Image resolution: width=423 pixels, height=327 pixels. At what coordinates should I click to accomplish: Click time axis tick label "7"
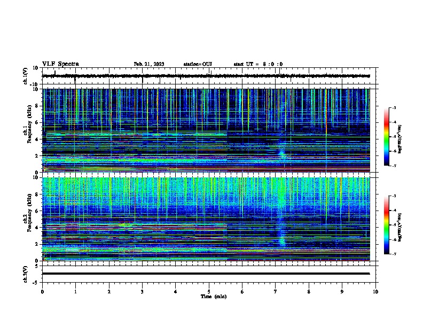click(x=276, y=292)
